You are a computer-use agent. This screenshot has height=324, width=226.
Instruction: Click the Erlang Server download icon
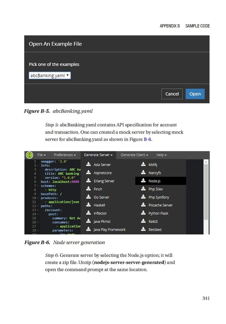88,180
